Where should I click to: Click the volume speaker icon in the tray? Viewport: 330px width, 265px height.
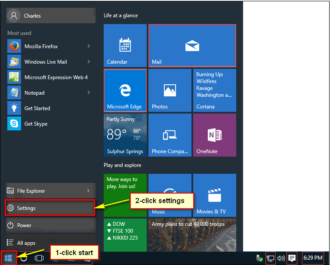281,258
